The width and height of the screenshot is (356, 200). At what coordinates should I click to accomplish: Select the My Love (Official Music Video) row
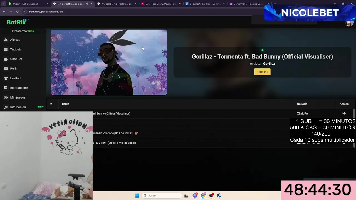click(x=201, y=143)
